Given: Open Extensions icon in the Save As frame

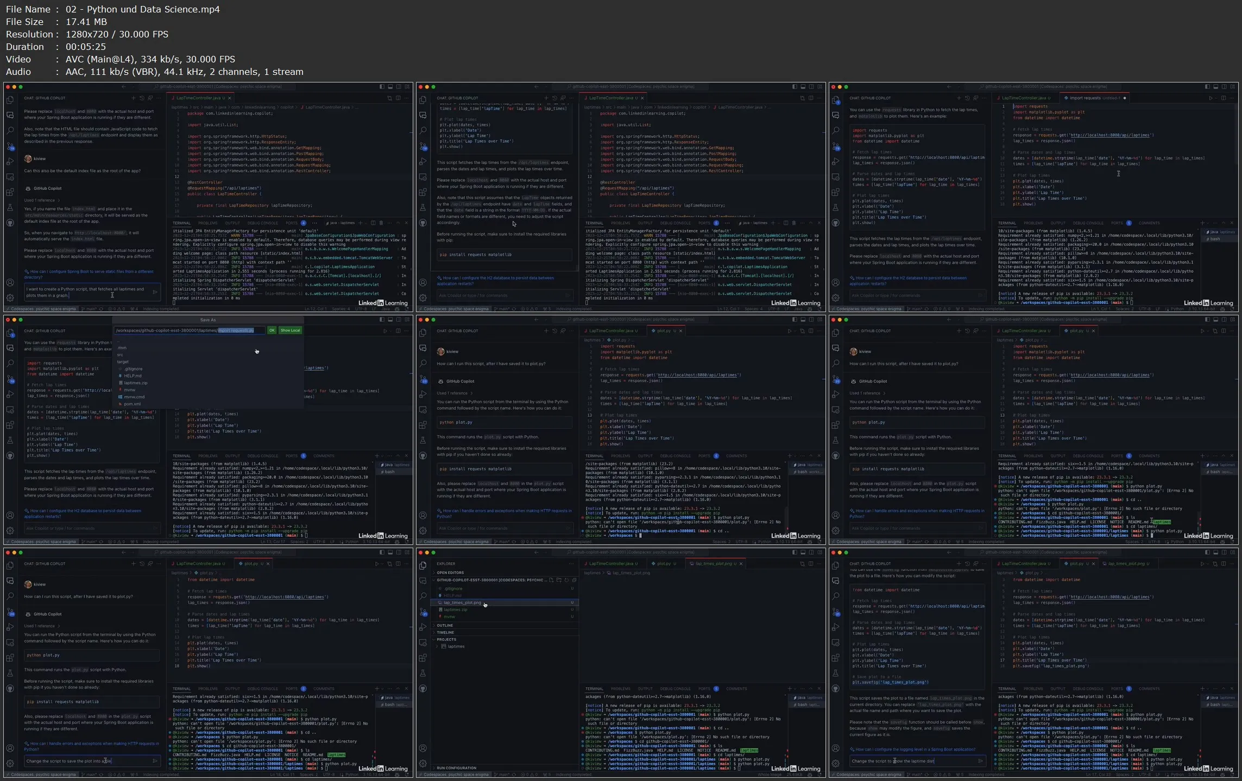Looking at the screenshot, I should pos(10,425).
